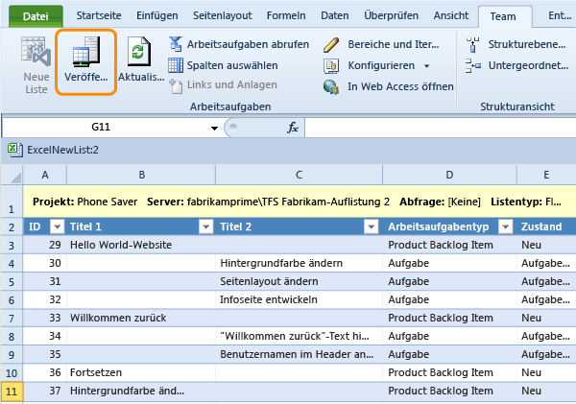Click the Aktualisieren refresh icon
Image resolution: width=576 pixels, height=404 pixels.
tap(141, 52)
